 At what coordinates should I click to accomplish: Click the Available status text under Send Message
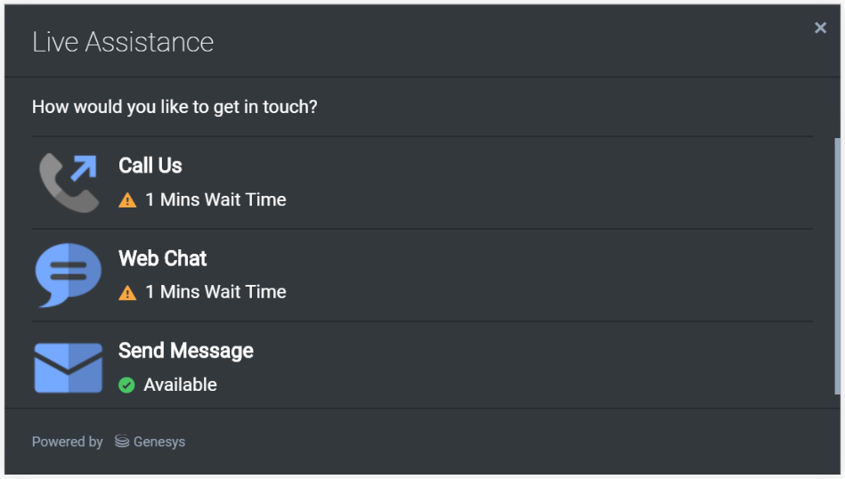click(x=180, y=385)
